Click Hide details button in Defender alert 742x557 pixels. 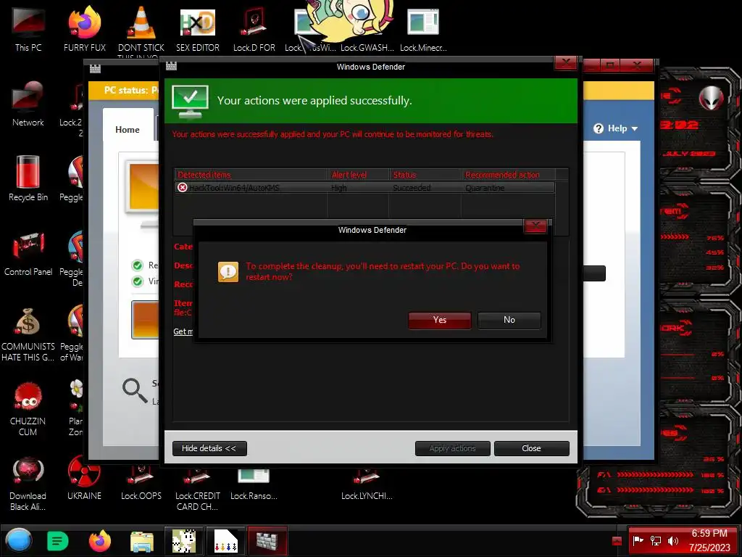pos(209,448)
